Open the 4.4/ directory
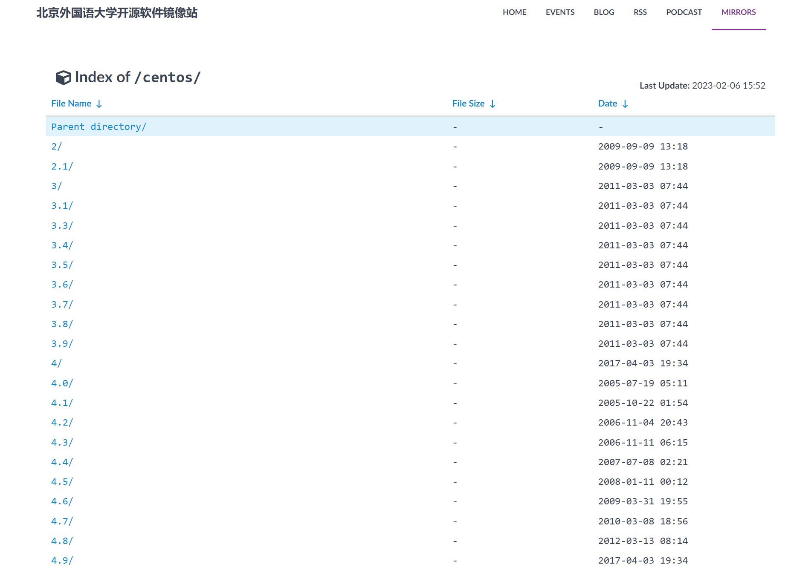The width and height of the screenshot is (791, 570). (62, 462)
